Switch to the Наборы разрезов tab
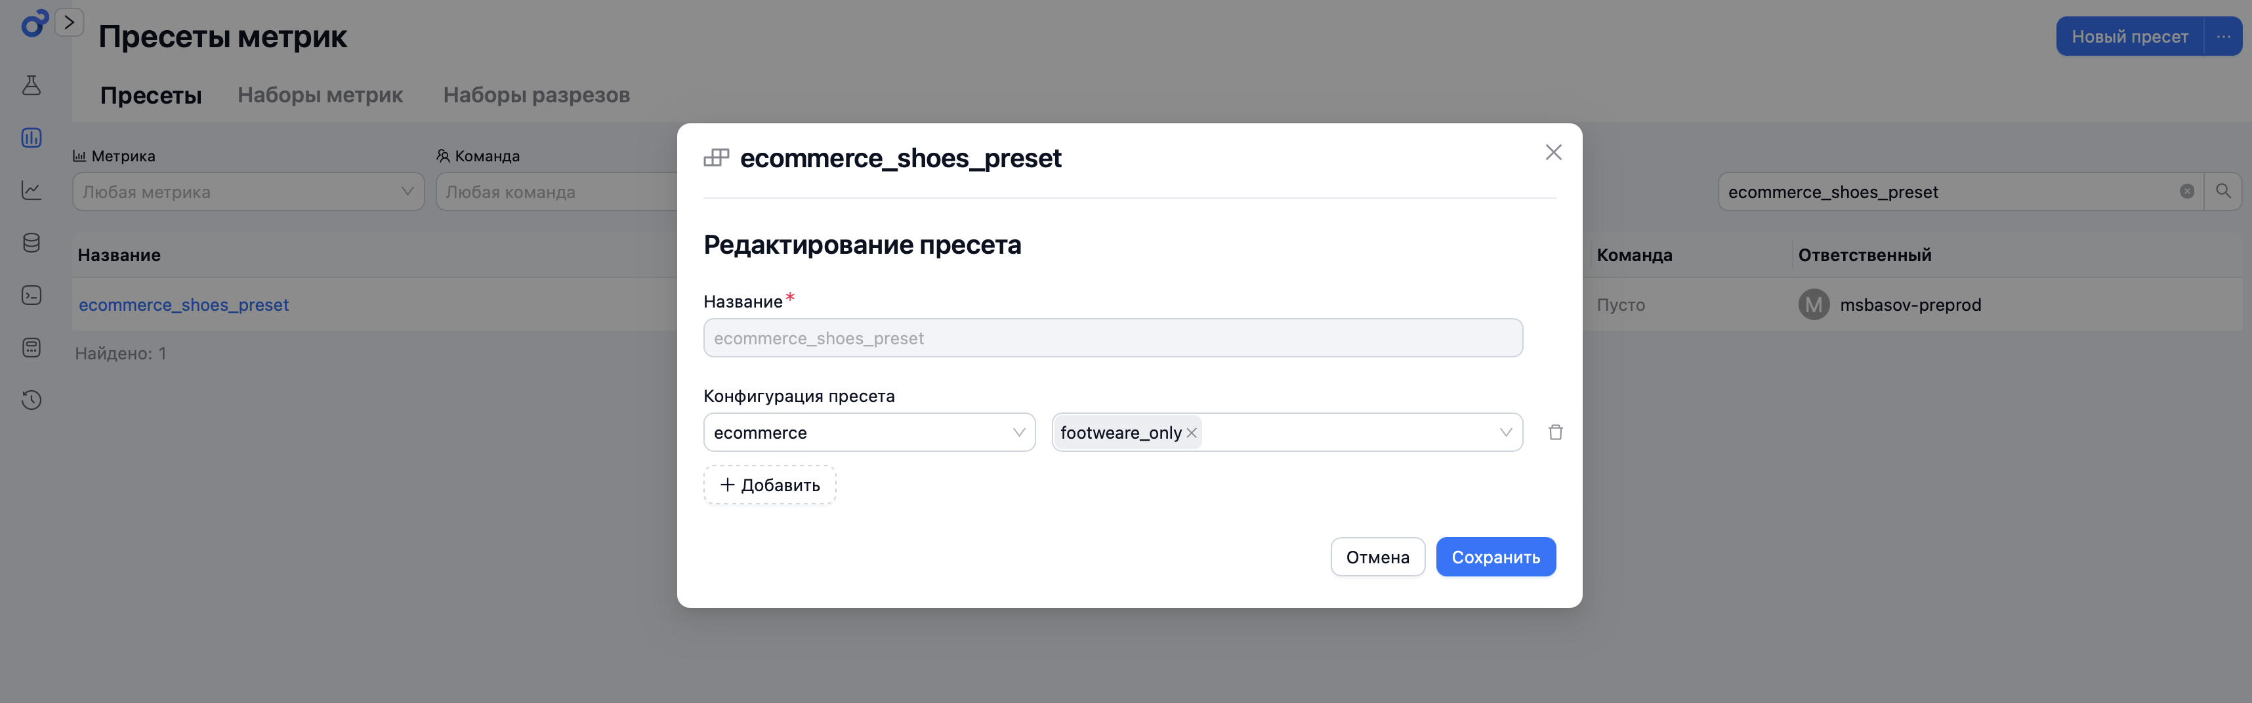2252x703 pixels. [x=537, y=95]
